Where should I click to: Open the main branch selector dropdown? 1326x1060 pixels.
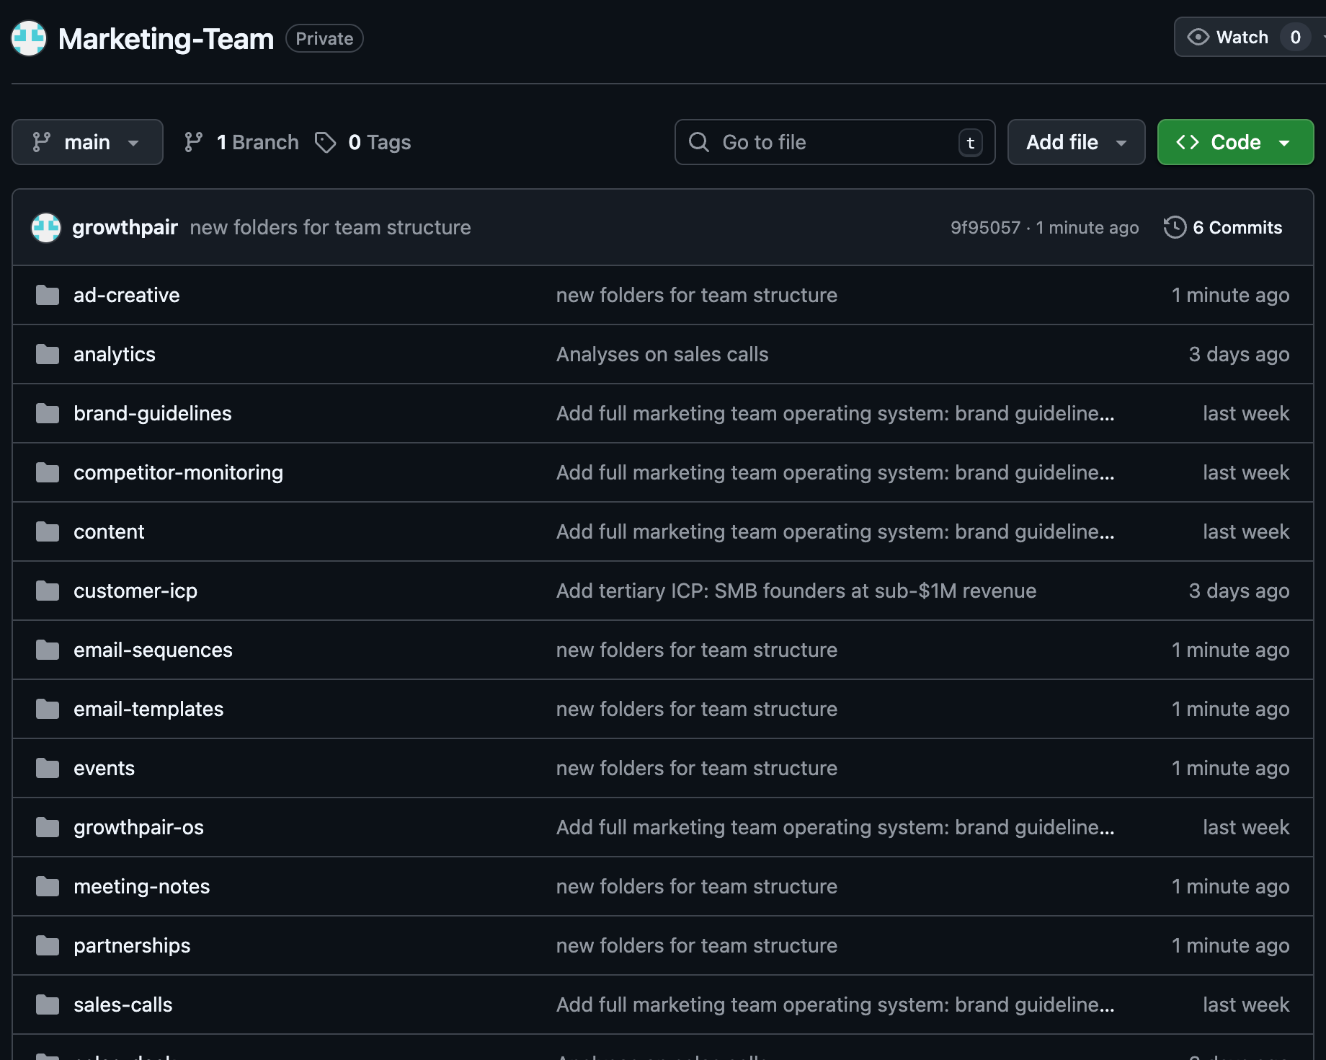87,142
